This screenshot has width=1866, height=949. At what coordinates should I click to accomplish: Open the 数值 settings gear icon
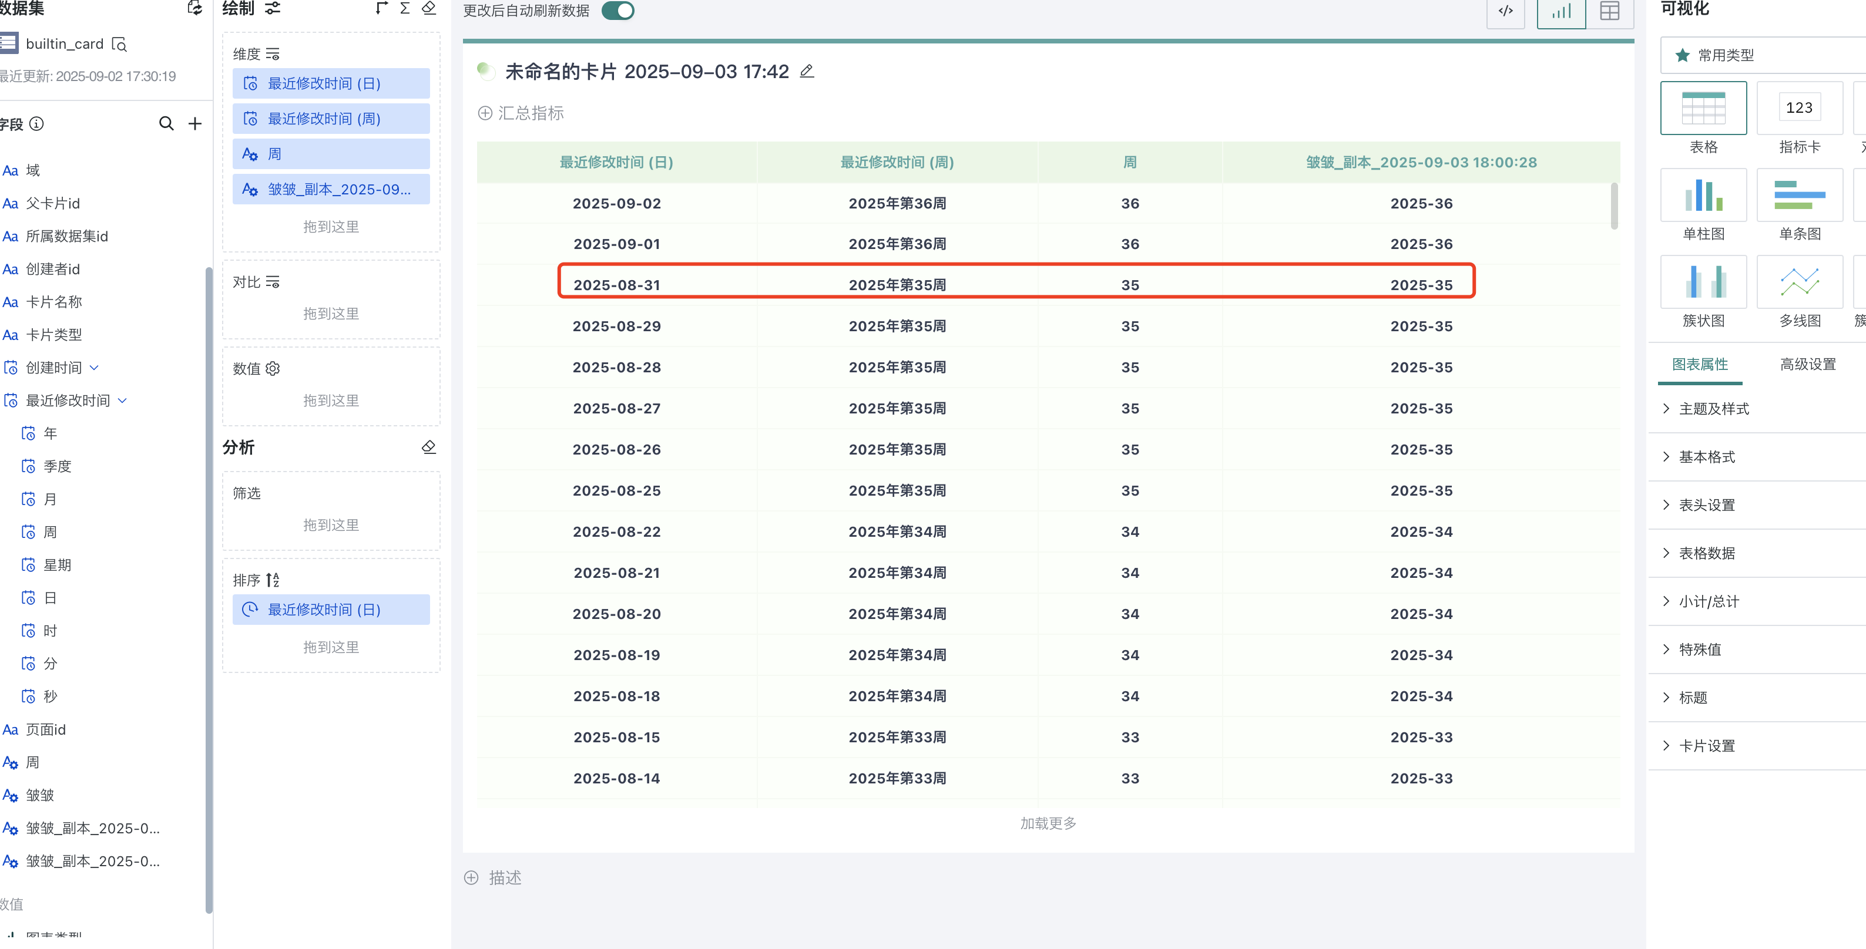[273, 368]
